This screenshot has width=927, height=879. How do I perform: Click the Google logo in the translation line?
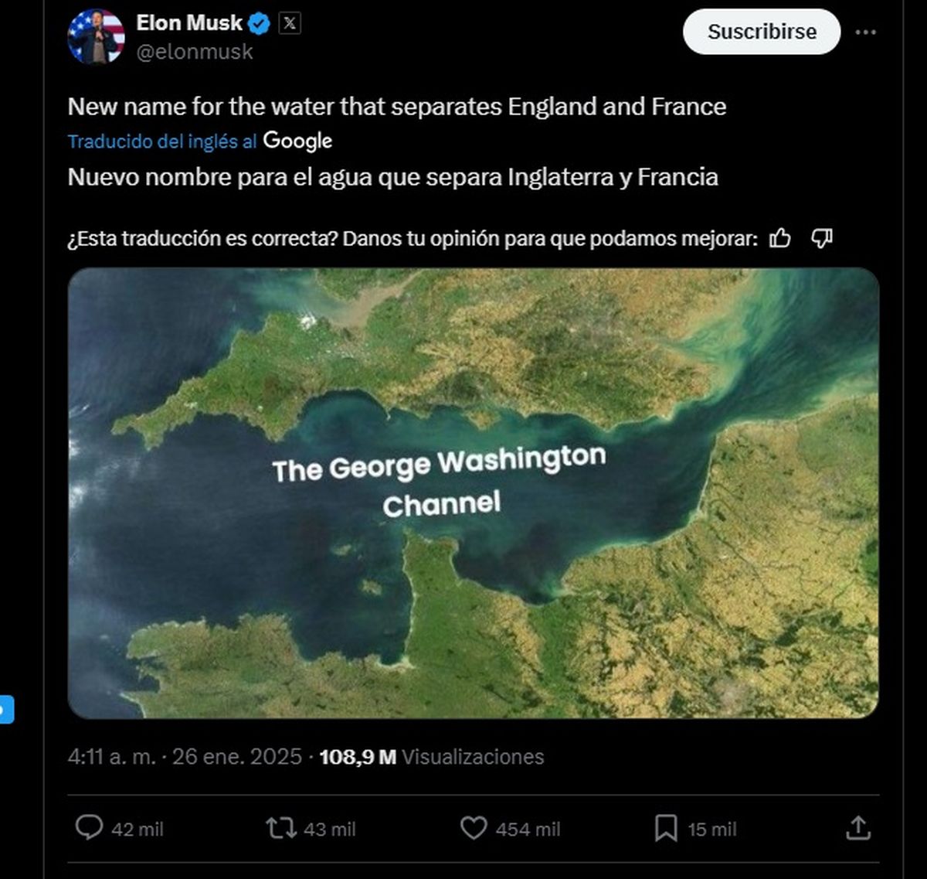pyautogui.click(x=298, y=141)
